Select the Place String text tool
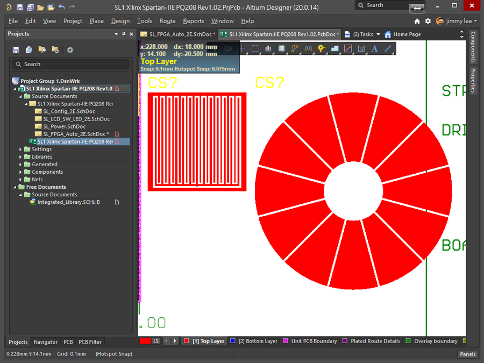 coord(374,48)
